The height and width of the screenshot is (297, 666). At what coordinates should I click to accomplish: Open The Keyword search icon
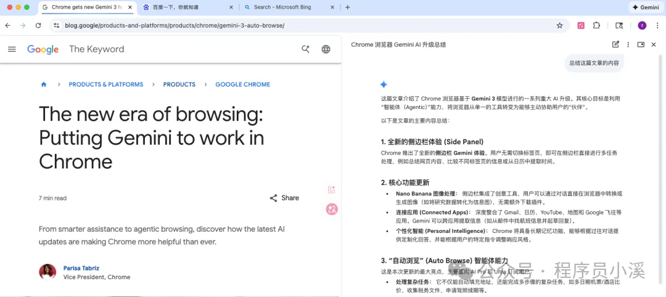coord(305,49)
